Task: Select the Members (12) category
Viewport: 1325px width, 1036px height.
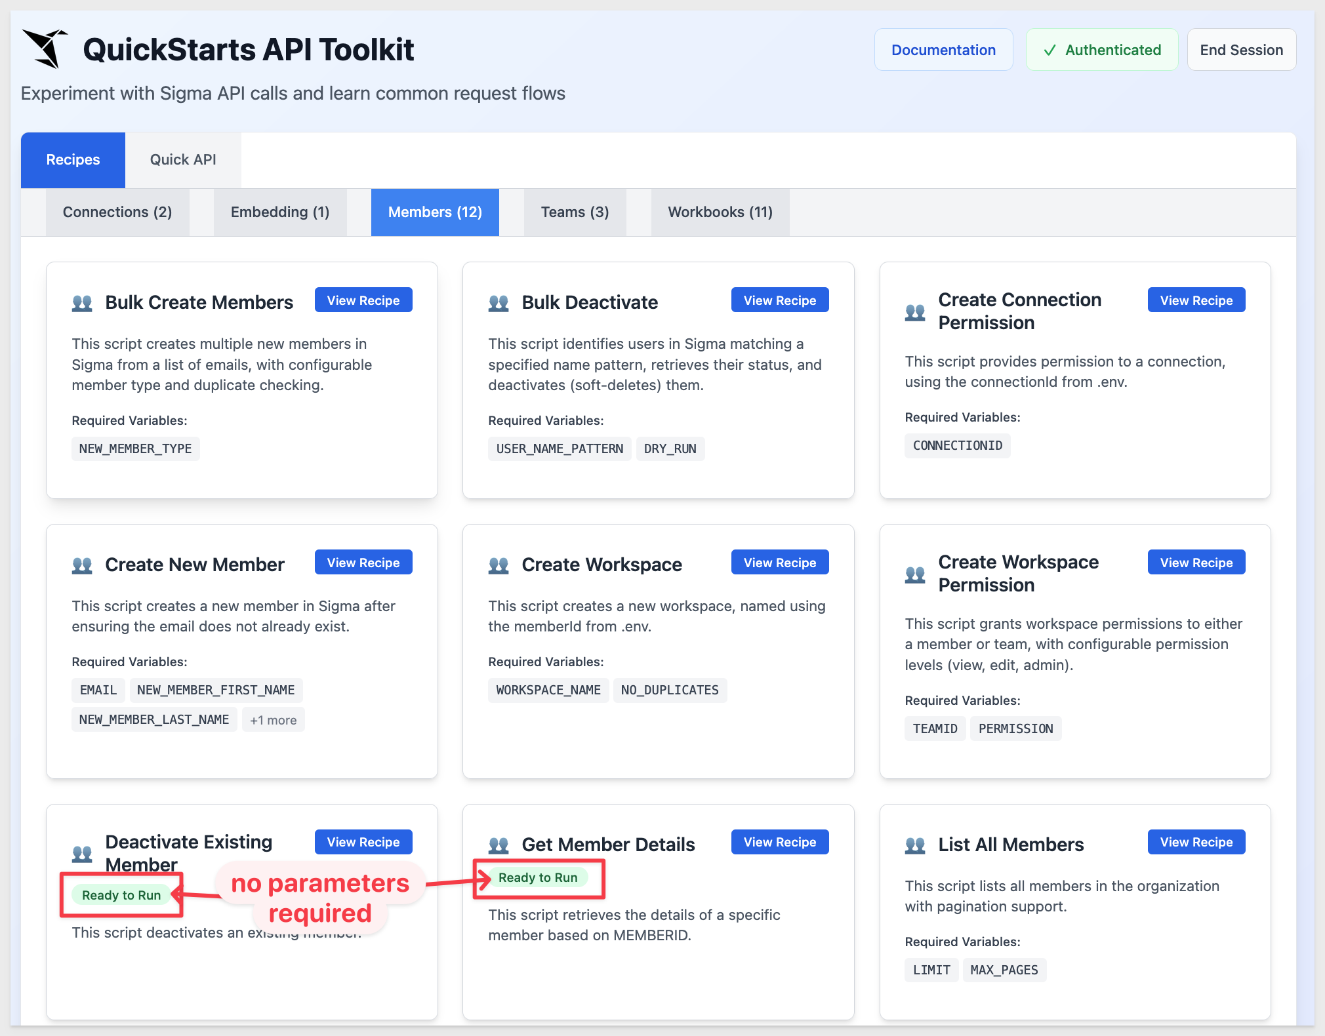Action: 435,212
